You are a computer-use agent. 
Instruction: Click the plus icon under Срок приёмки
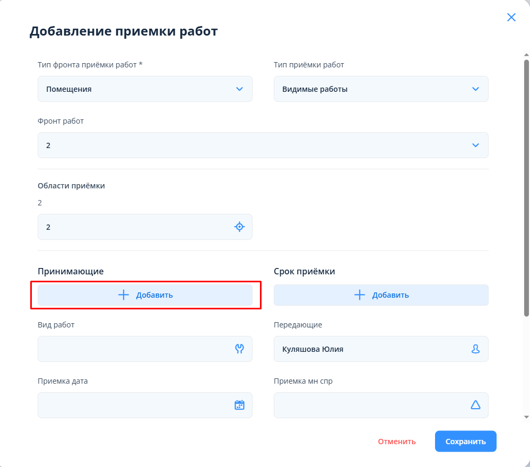click(x=360, y=295)
